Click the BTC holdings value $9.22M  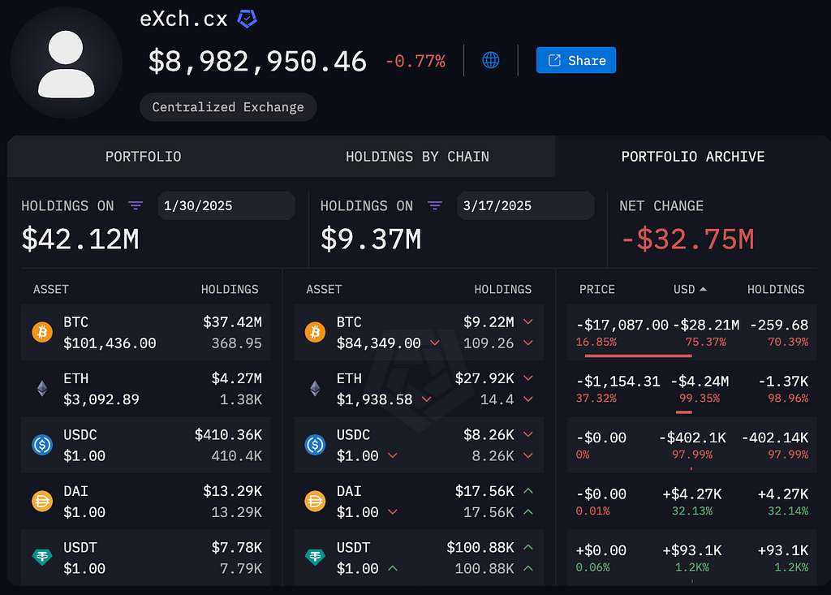coord(489,322)
